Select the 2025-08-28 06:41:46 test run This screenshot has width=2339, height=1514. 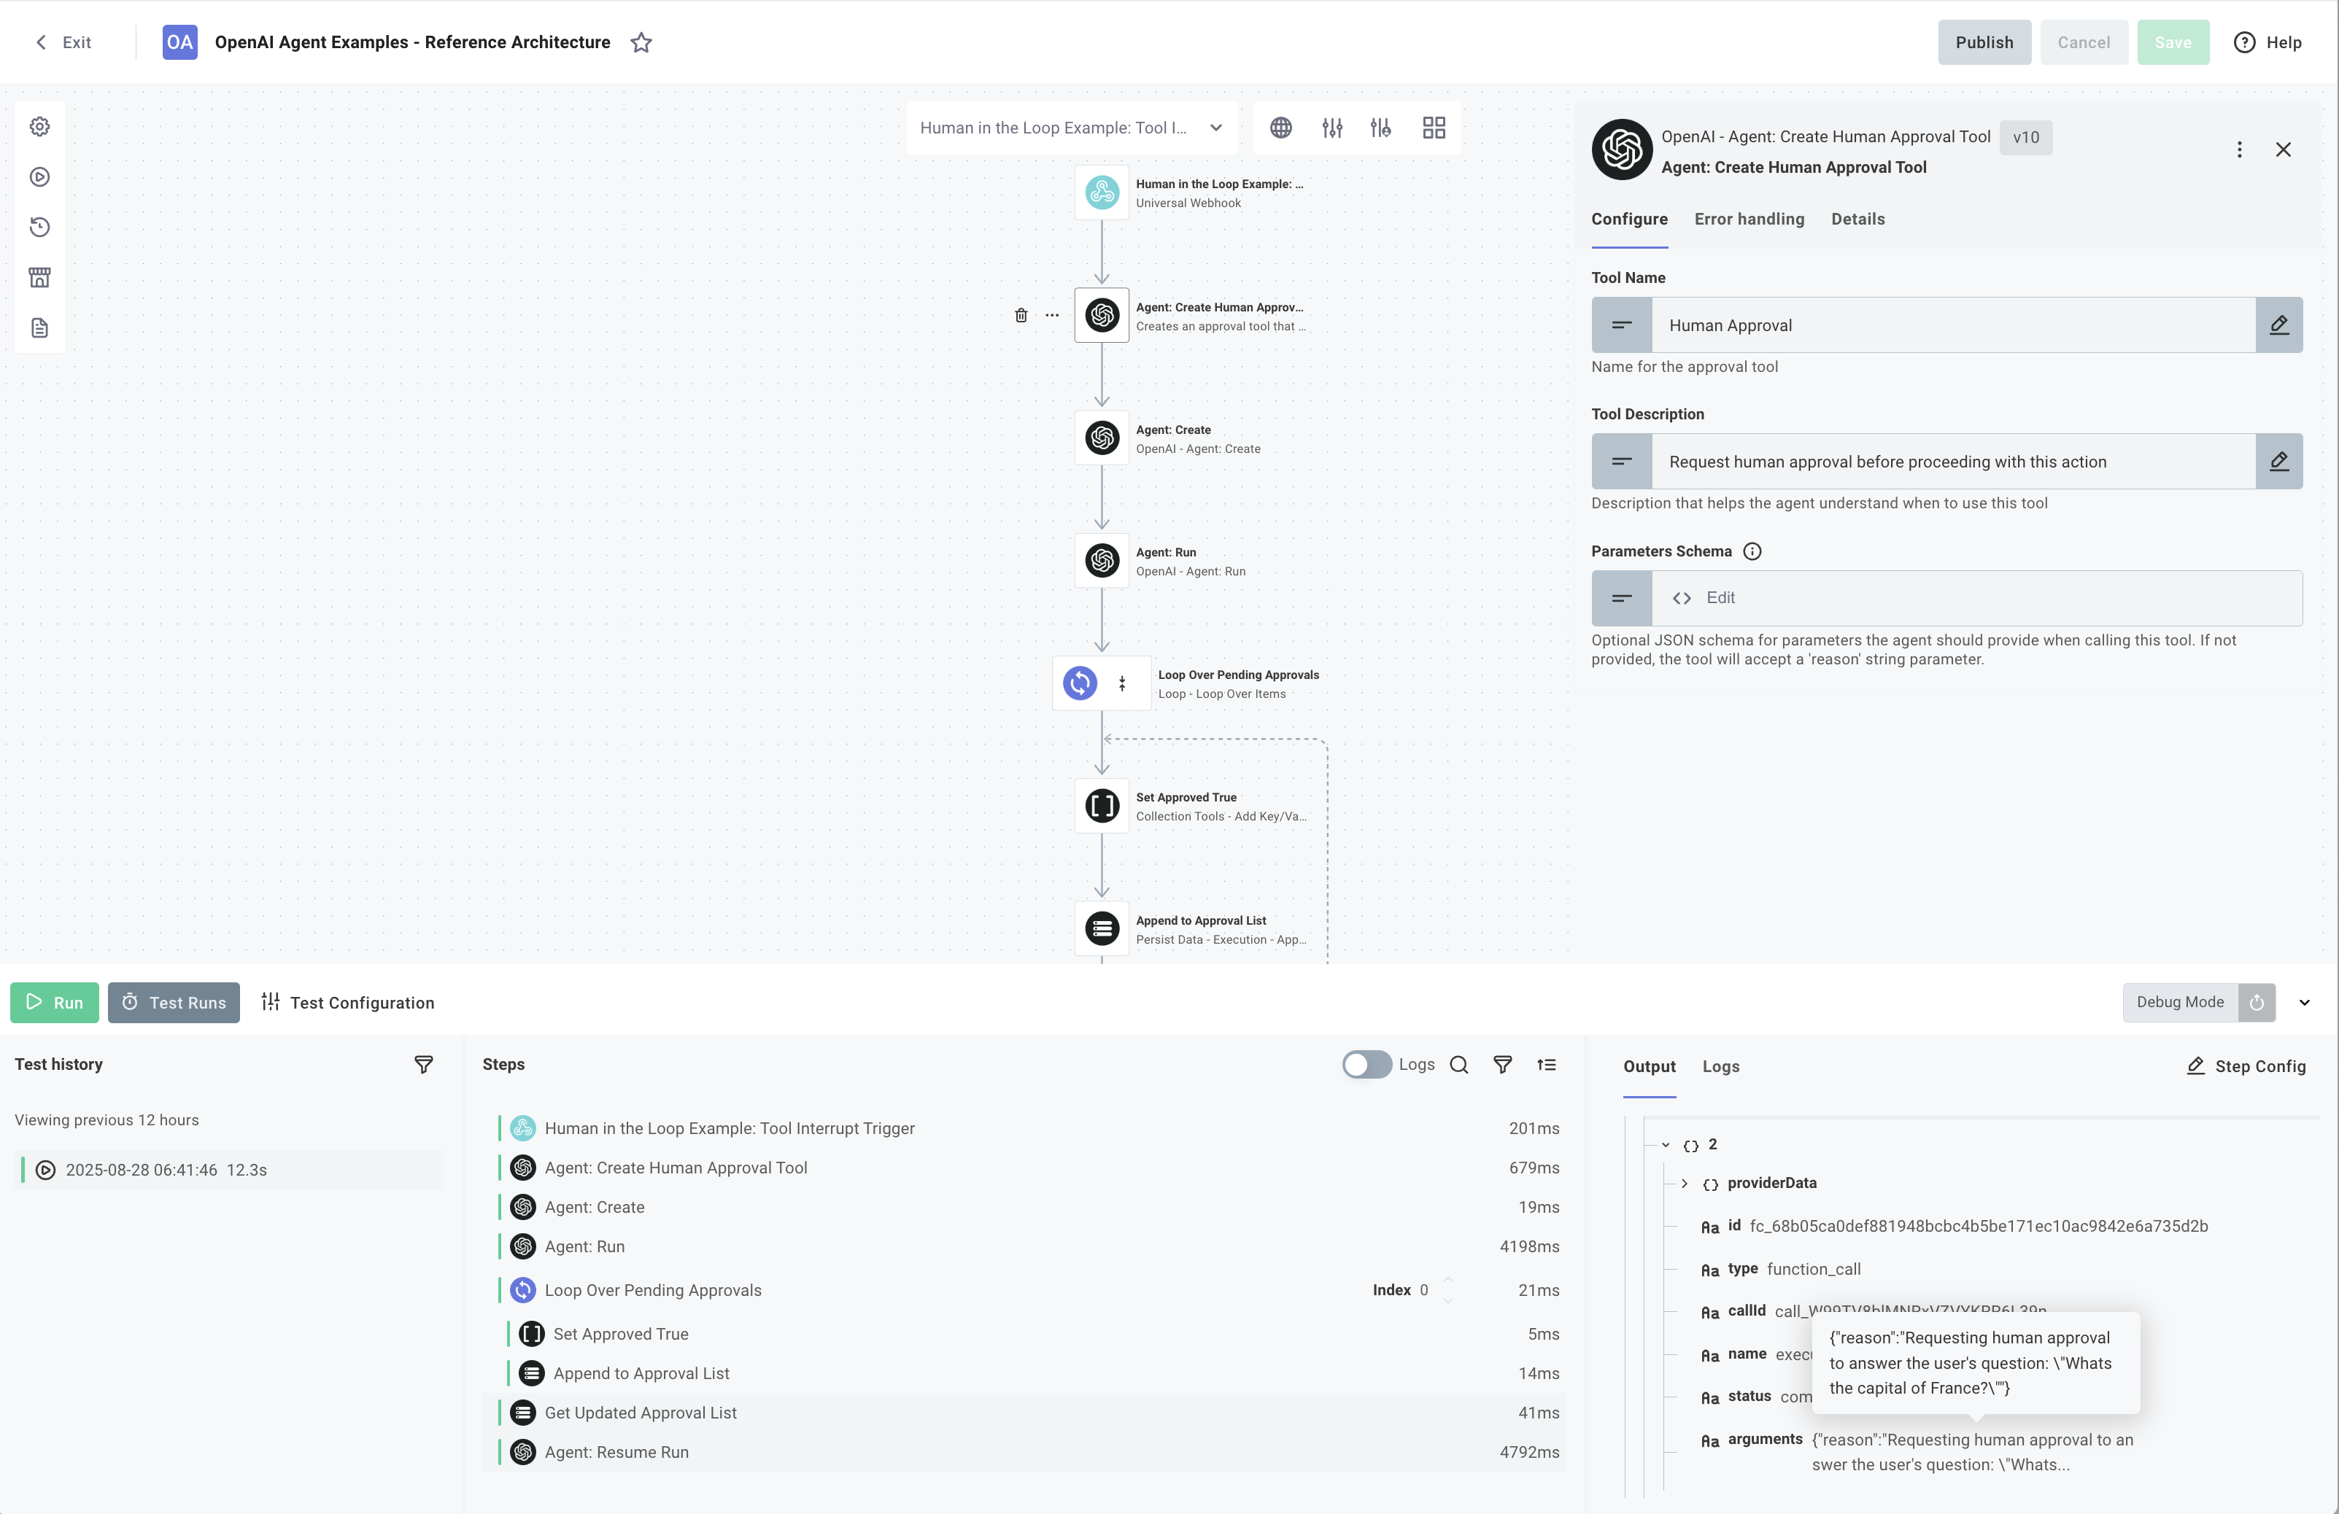[x=167, y=1169]
